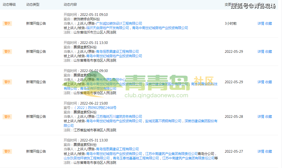Click the 装饰装修合同纠纷 case reason
Image resolution: width=282 pixels, height=168 pixels.
87,19
